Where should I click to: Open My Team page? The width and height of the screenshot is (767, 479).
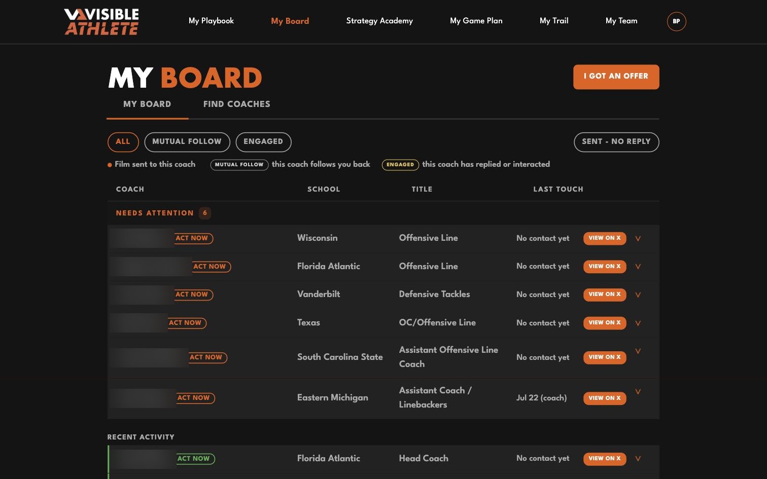621,21
